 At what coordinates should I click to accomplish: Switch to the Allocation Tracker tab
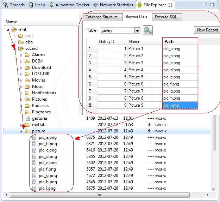pyautogui.click(x=72, y=5)
